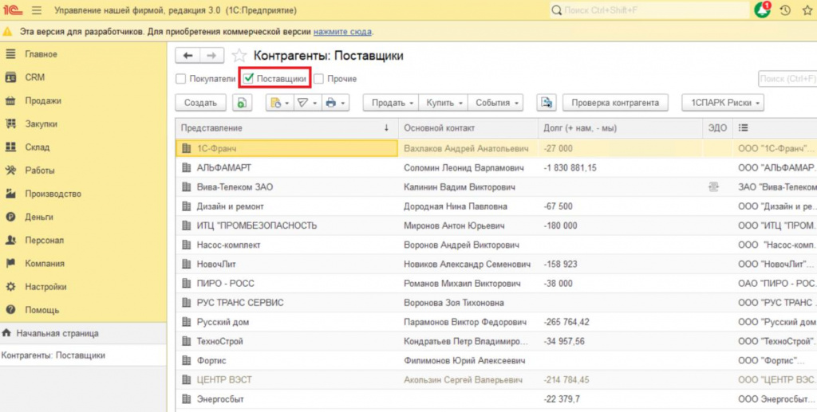Add this page to favorites star
The width and height of the screenshot is (817, 412).
(239, 56)
